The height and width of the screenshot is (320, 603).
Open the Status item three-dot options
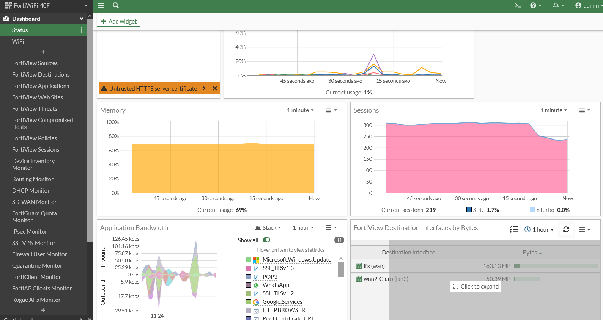click(x=82, y=30)
